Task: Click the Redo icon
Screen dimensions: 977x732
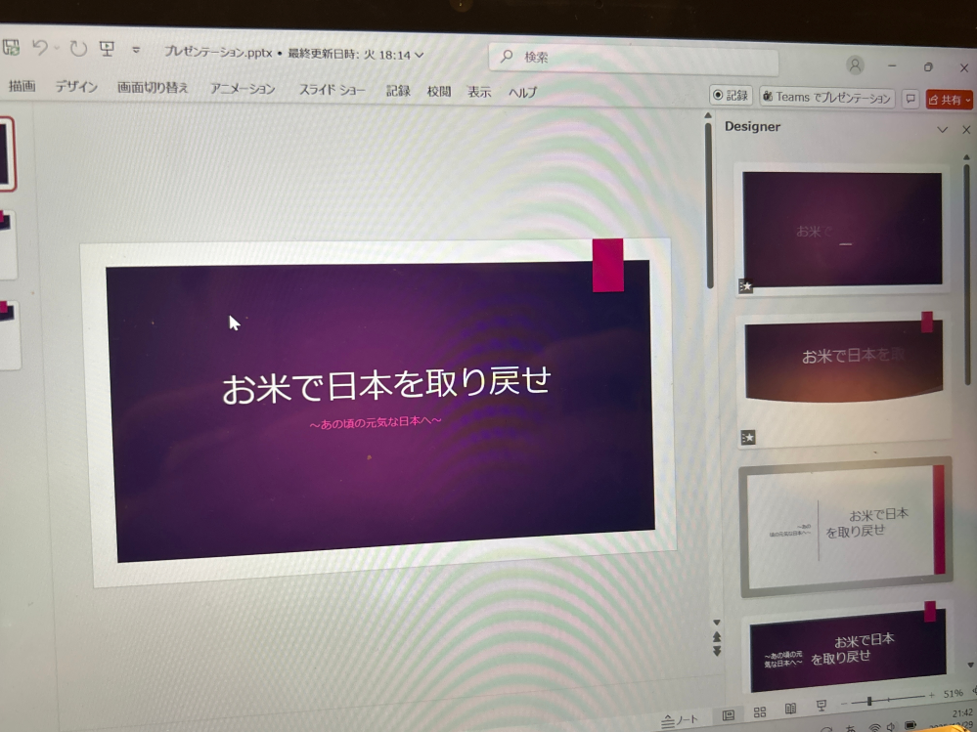Action: pyautogui.click(x=78, y=46)
